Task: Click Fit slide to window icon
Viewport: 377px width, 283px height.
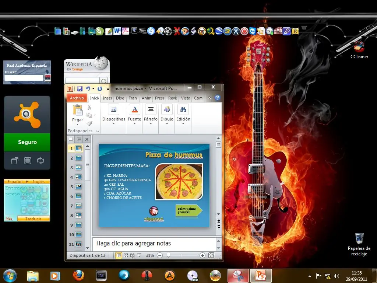Action: coord(211,255)
